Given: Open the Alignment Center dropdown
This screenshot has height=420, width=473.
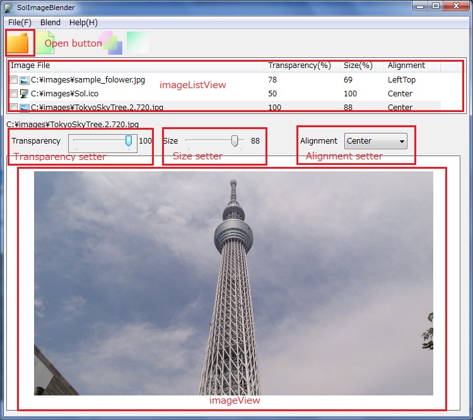Looking at the screenshot, I should coord(376,141).
